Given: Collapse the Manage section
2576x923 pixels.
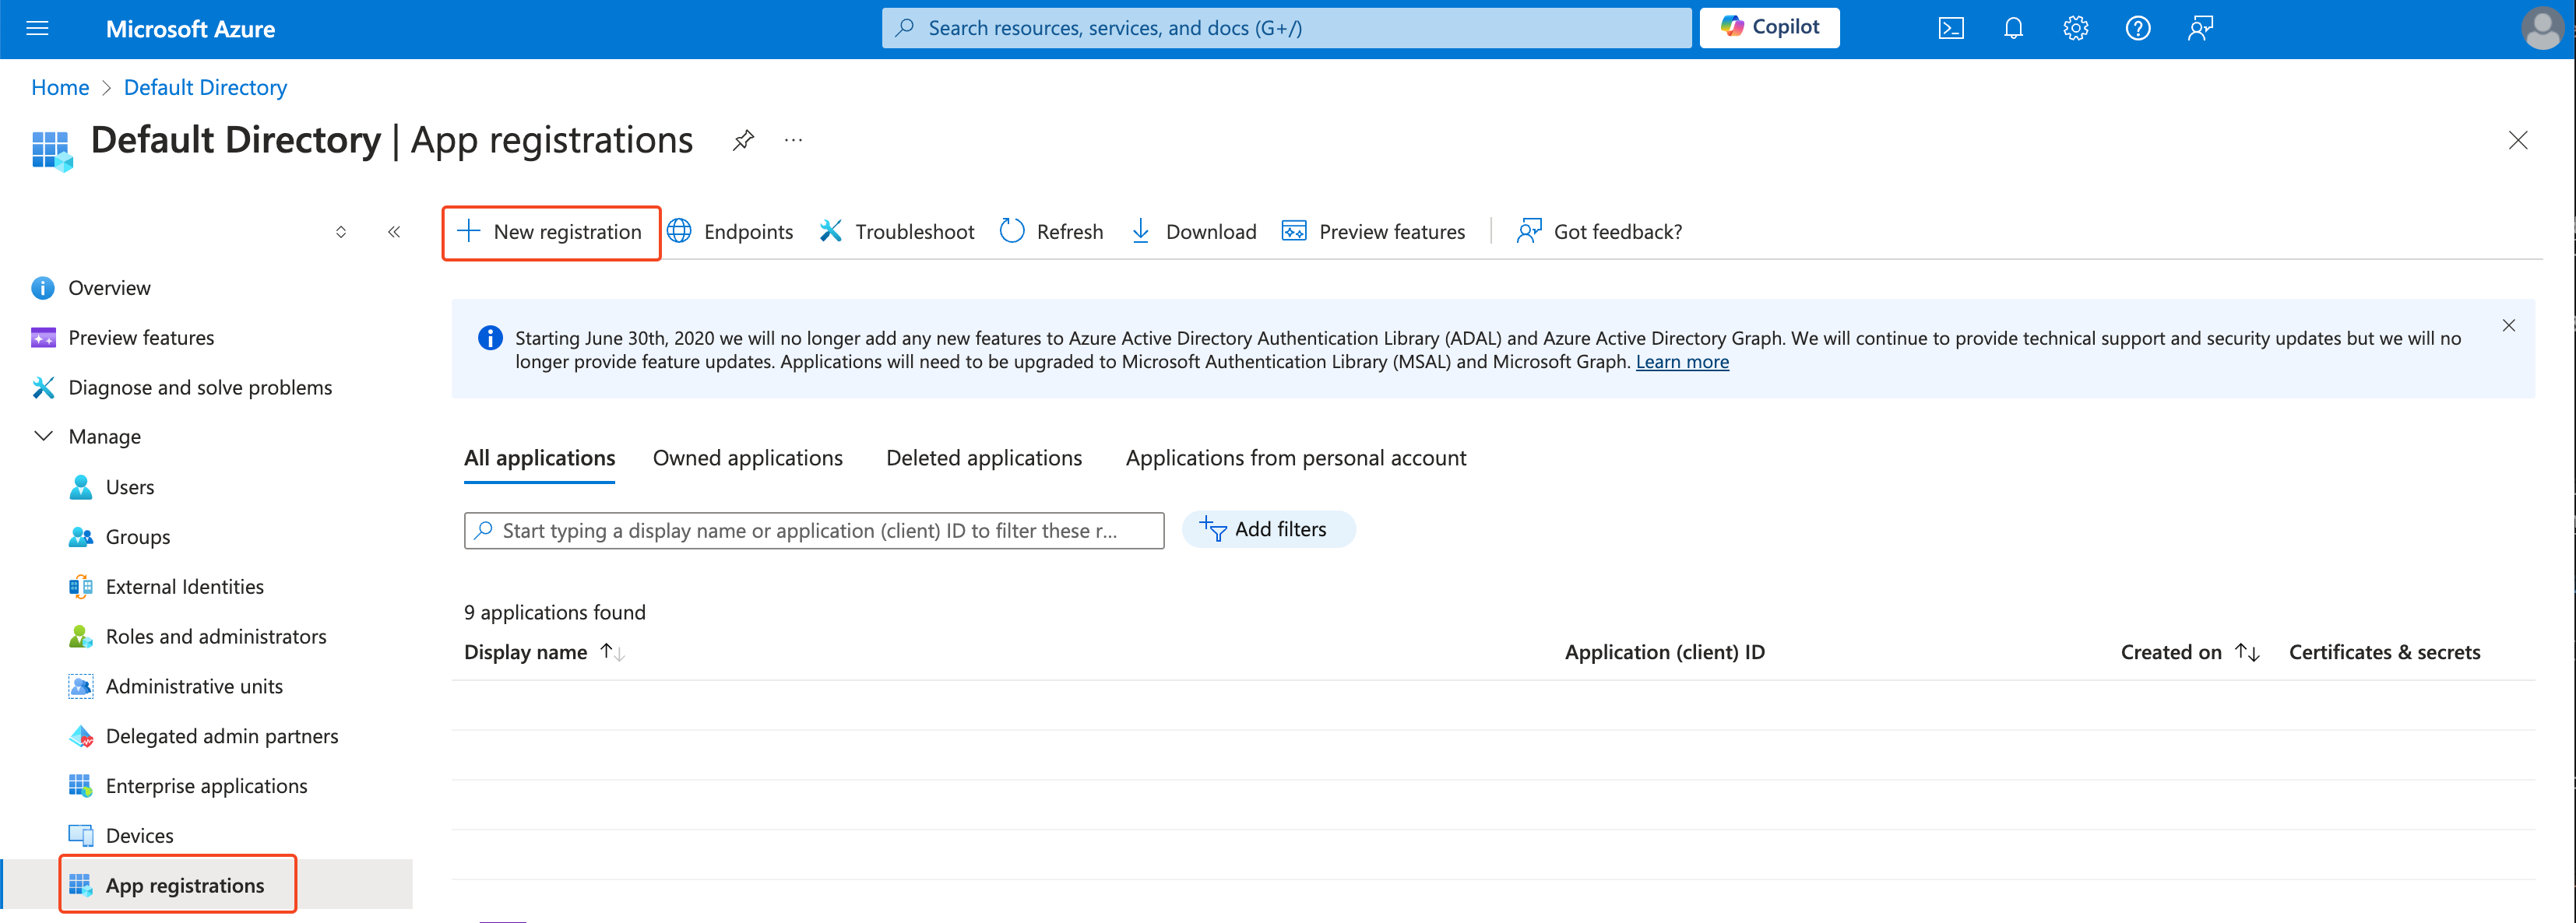Looking at the screenshot, I should [44, 437].
